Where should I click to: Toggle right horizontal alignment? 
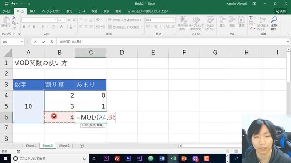coord(91,27)
